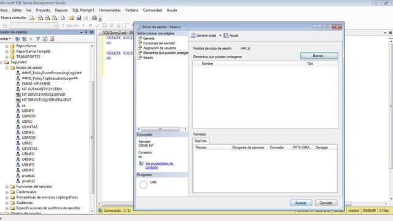The width and height of the screenshot is (393, 221).
Task: Go to Asignación de usuarios page
Action: point(160,48)
